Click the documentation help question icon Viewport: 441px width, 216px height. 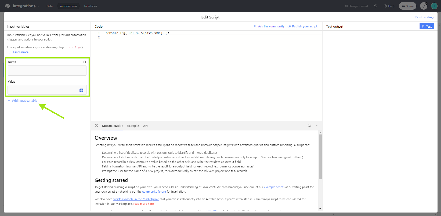tap(96, 125)
